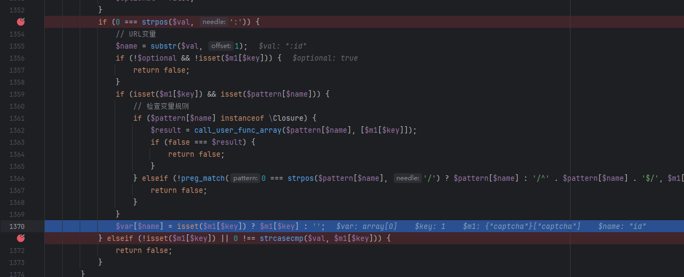Click line number 1373 in the gutter
684x277 pixels.
click(17, 262)
